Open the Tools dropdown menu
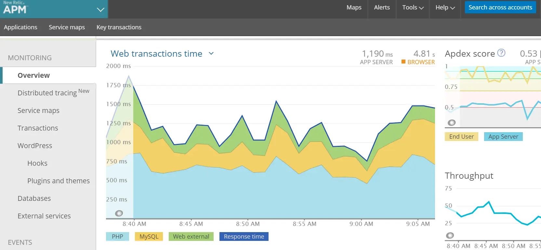This screenshot has height=250, width=541. pos(413,7)
